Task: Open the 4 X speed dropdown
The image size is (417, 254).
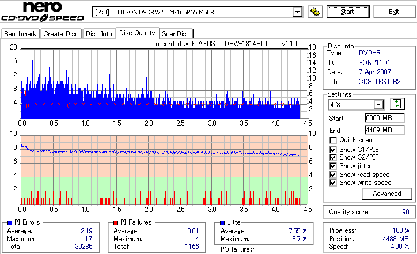Action: (x=378, y=105)
